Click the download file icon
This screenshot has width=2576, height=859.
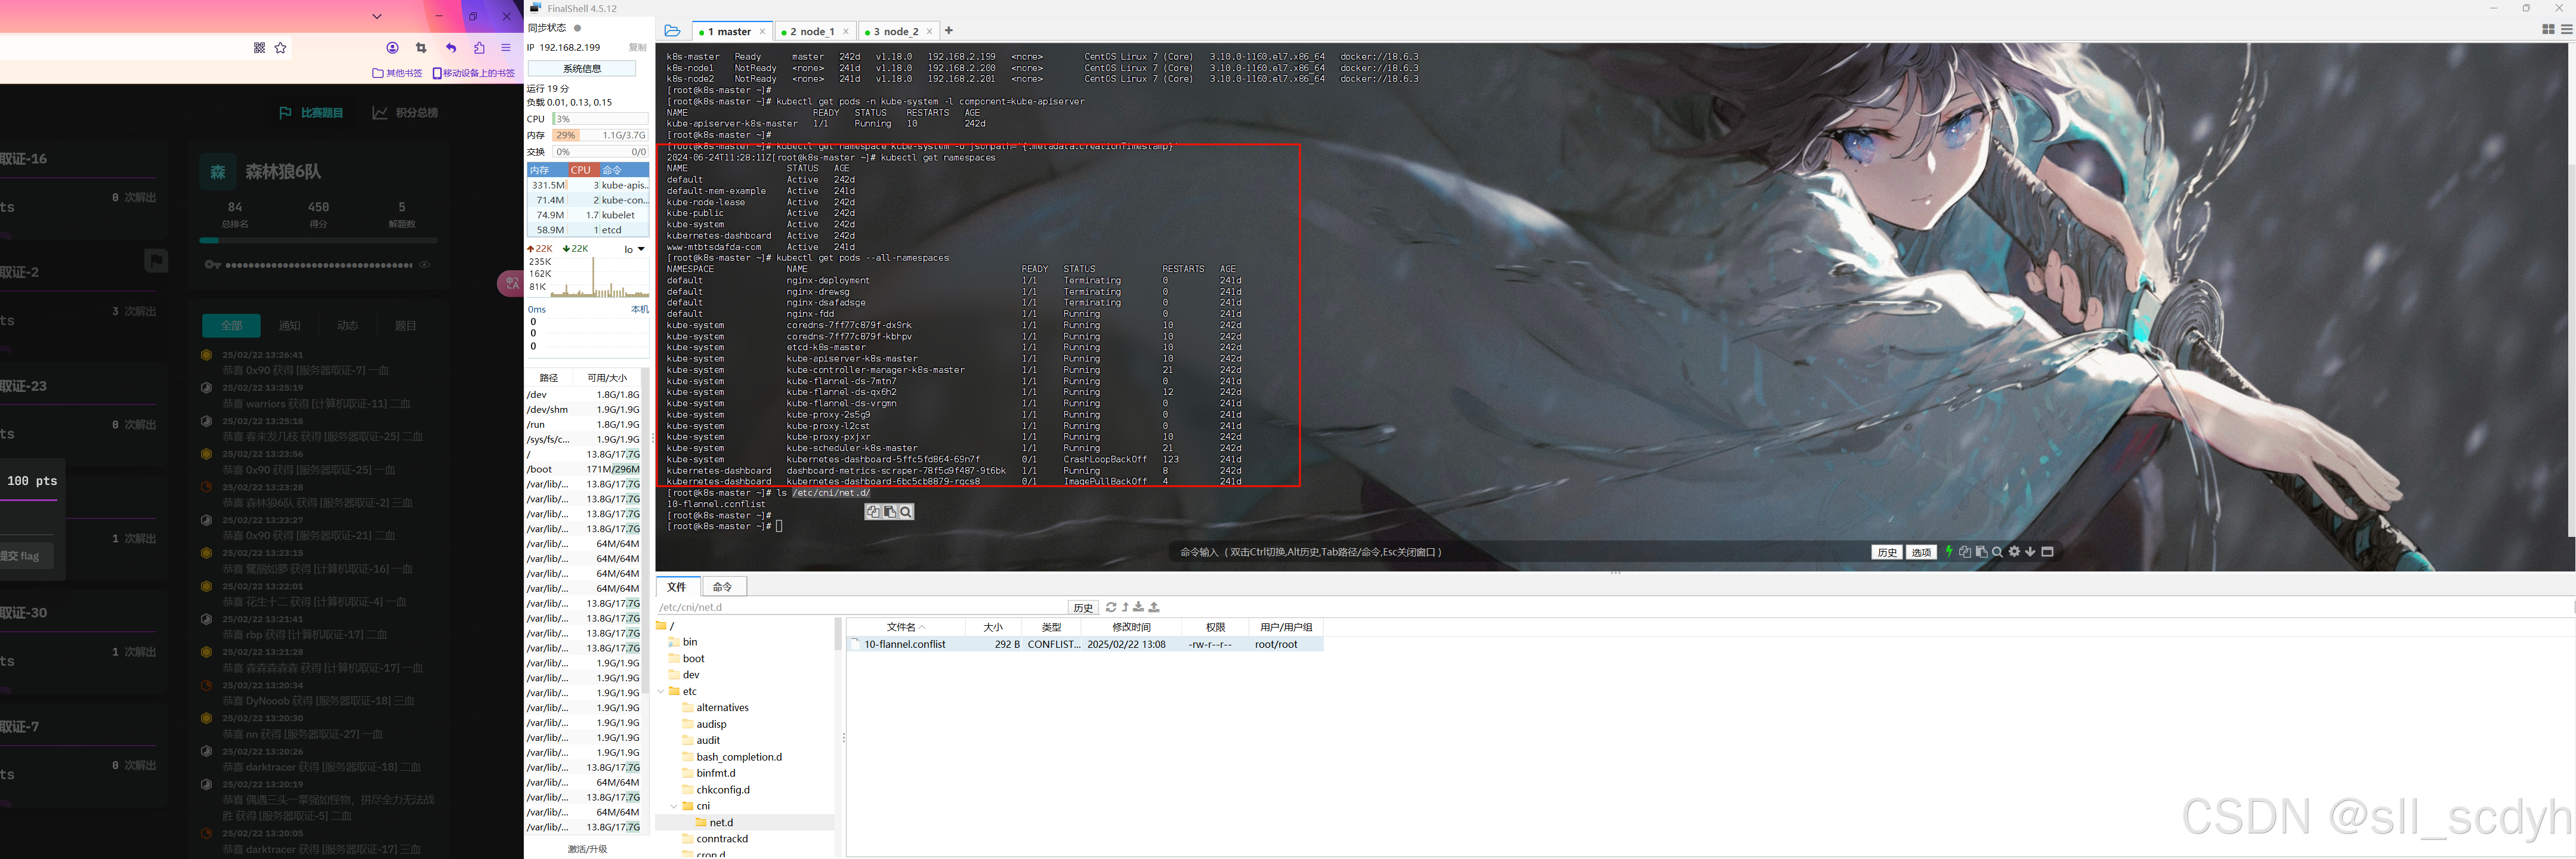[1139, 607]
